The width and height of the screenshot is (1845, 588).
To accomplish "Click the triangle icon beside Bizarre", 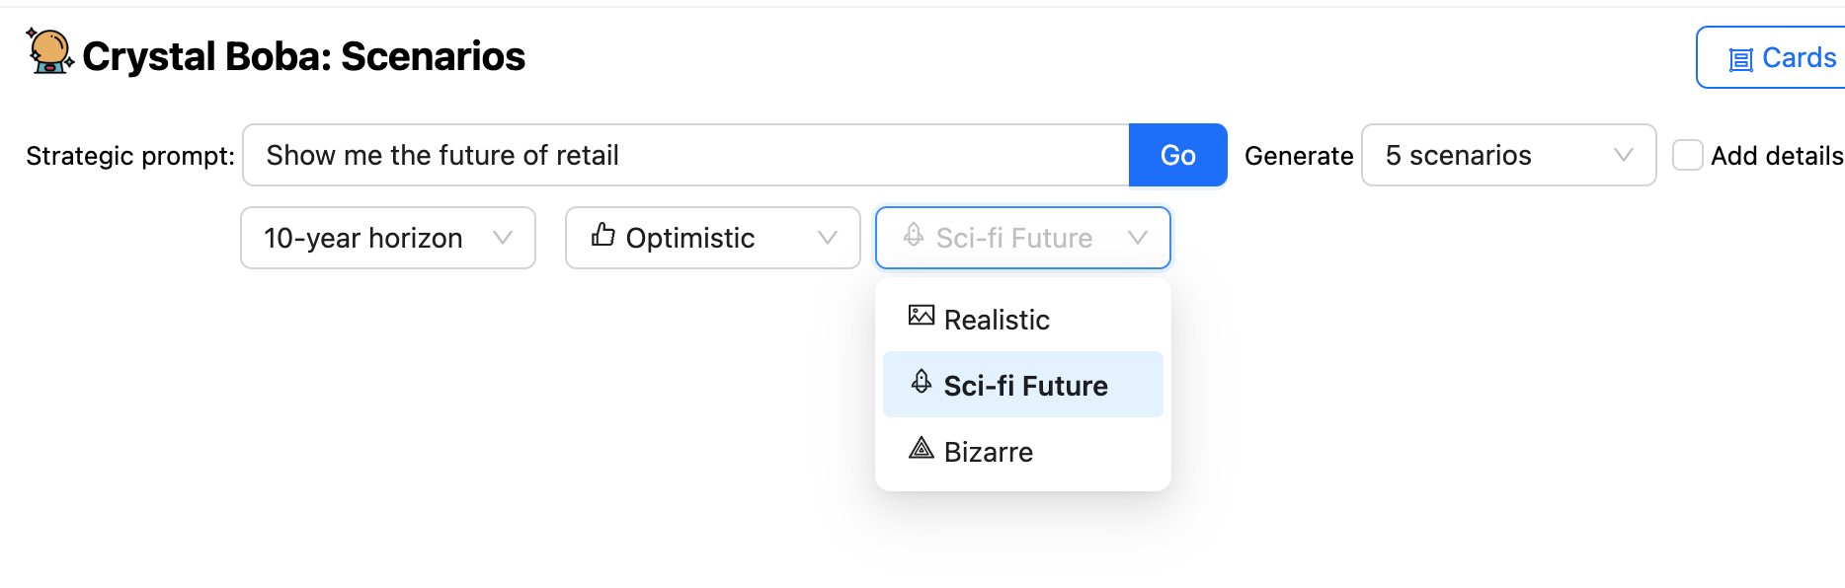I will [921, 449].
